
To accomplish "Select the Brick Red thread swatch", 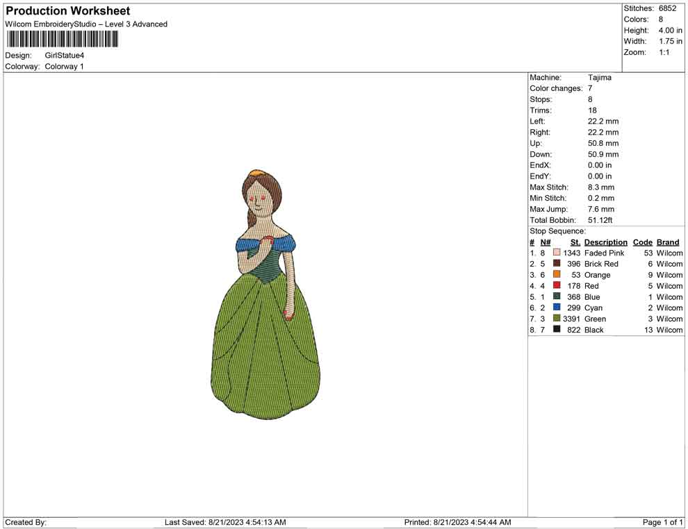I will pos(557,264).
